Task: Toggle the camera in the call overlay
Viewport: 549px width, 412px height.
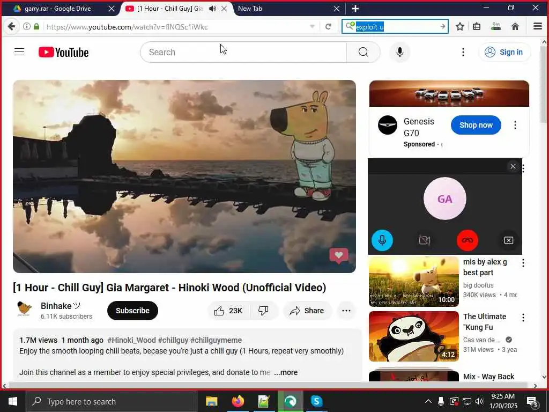Action: 425,240
